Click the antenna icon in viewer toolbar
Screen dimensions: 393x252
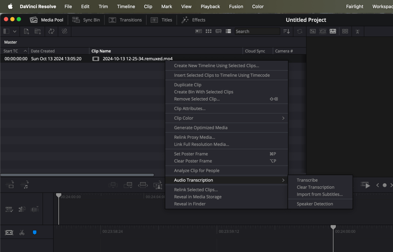click(x=358, y=31)
